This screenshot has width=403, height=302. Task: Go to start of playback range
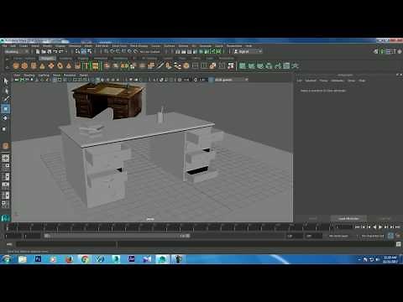[x=357, y=227]
